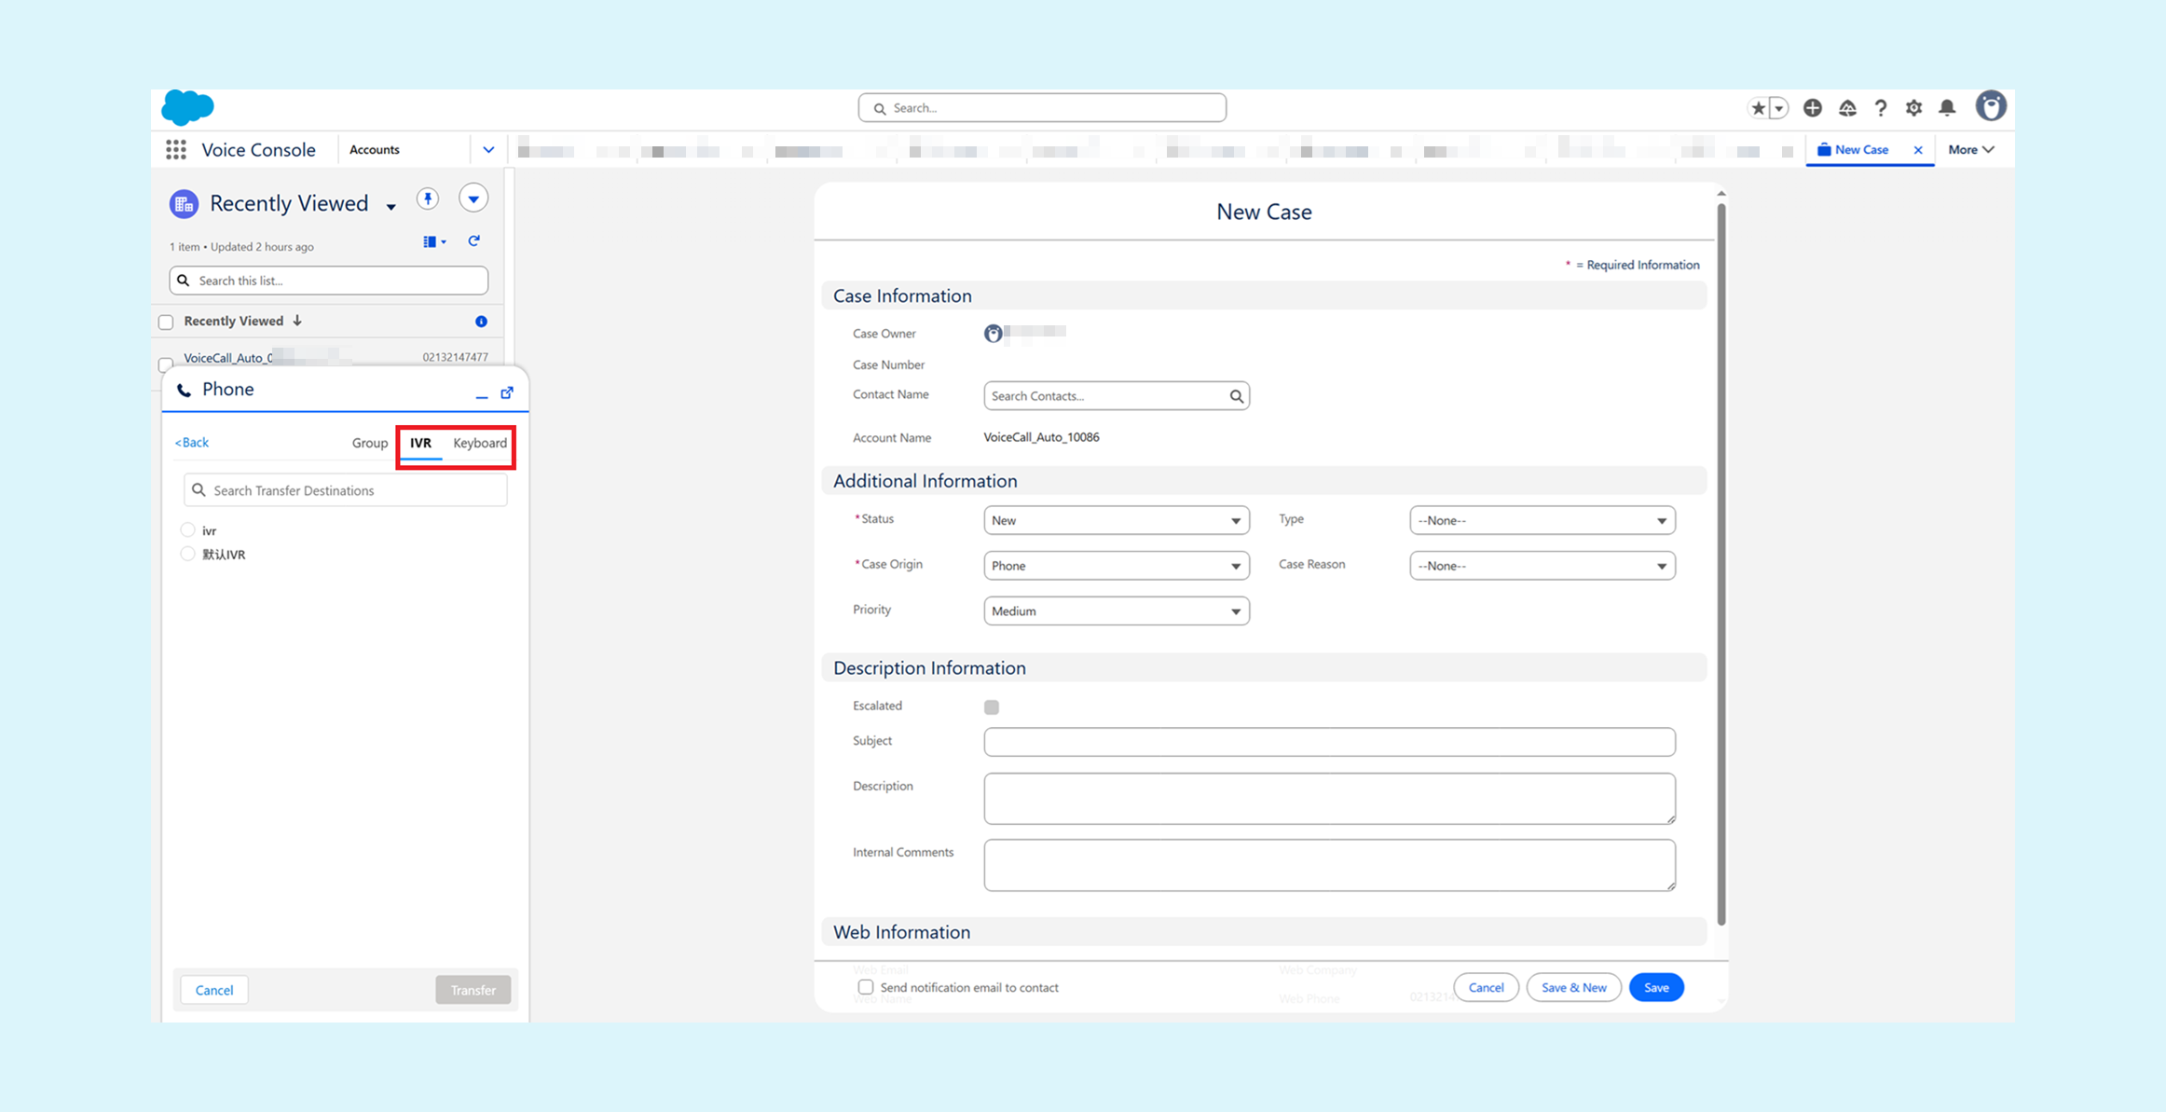Open the Recently Viewed list selector

(391, 206)
